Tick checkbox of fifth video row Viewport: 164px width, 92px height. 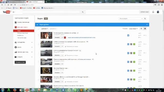tap(38, 71)
